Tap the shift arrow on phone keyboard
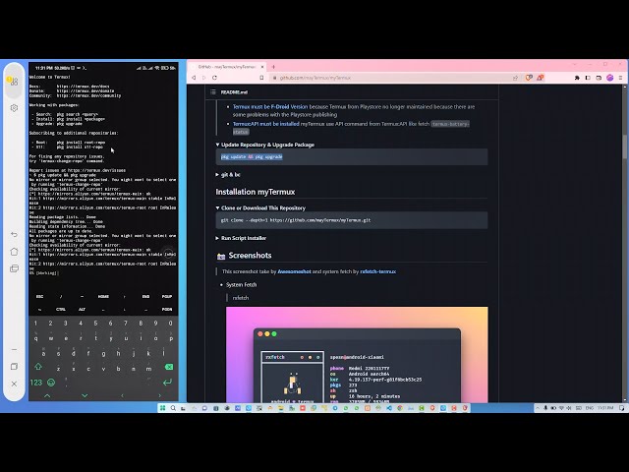The height and width of the screenshot is (472, 629). pos(38,367)
